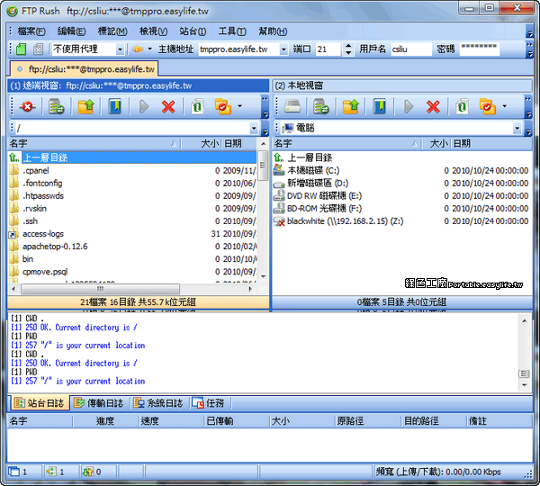This screenshot has height=486, width=540.
Task: Switch to 站台日誌 log tab
Action: (x=40, y=403)
